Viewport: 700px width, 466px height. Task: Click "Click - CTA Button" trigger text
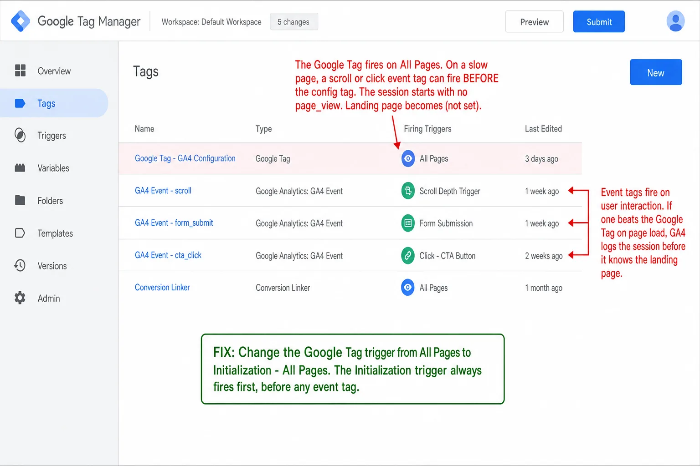pyautogui.click(x=447, y=256)
